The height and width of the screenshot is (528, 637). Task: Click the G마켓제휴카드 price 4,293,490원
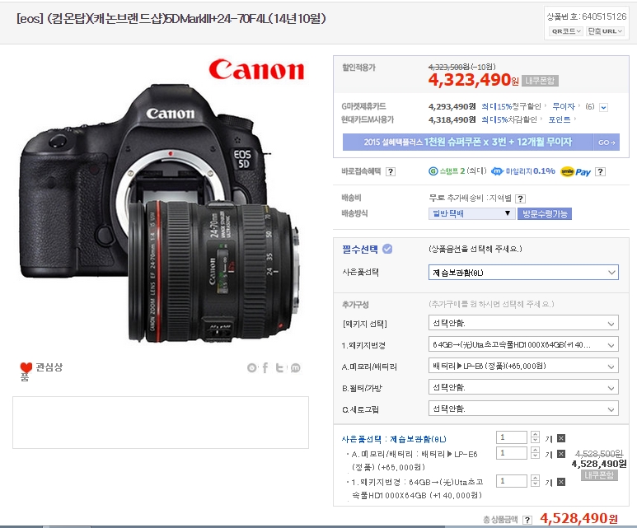pos(452,106)
